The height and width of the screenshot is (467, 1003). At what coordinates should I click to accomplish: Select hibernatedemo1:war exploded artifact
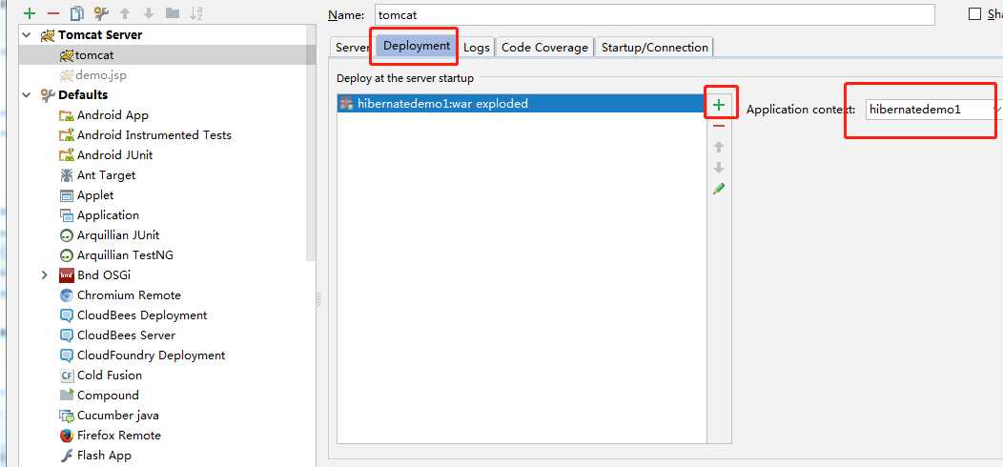[522, 104]
